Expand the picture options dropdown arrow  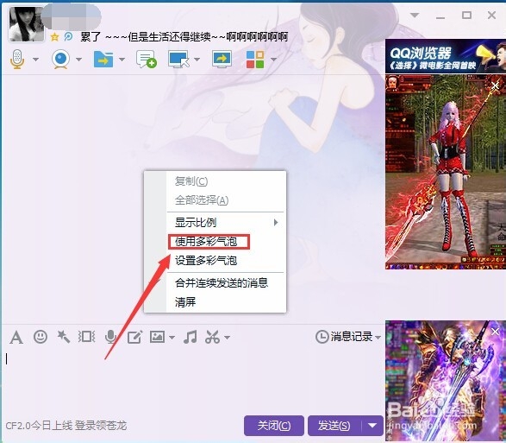tap(172, 338)
